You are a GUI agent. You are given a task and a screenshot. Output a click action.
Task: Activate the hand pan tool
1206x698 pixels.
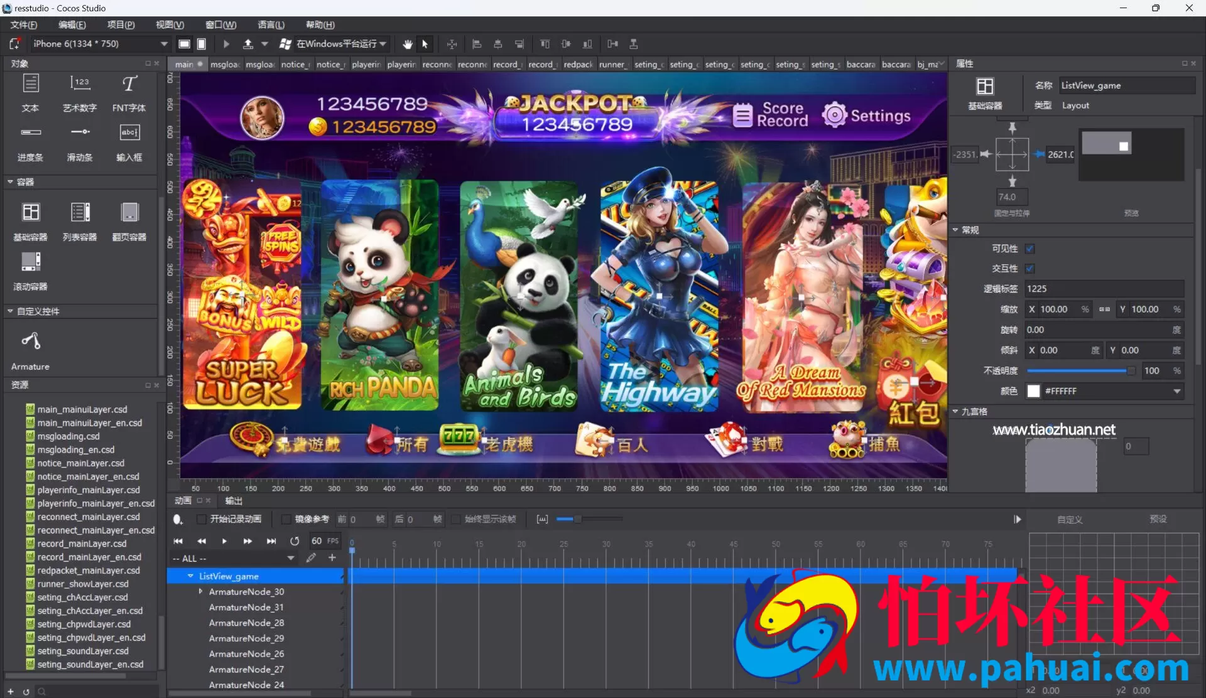click(408, 44)
